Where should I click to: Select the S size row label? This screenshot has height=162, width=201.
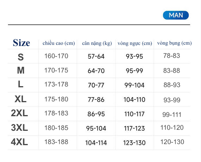coord(21,57)
